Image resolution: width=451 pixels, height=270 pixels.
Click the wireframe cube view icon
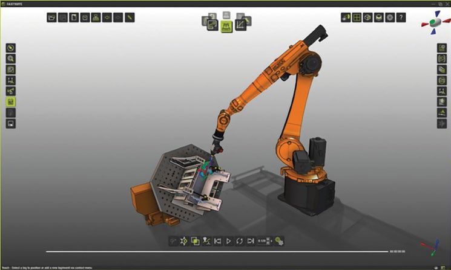click(368, 18)
